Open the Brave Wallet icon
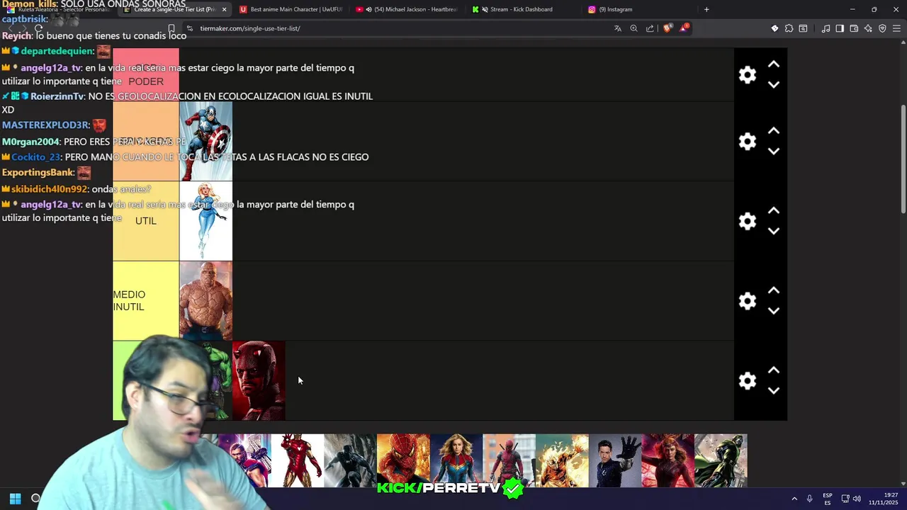The width and height of the screenshot is (907, 510). click(x=854, y=28)
